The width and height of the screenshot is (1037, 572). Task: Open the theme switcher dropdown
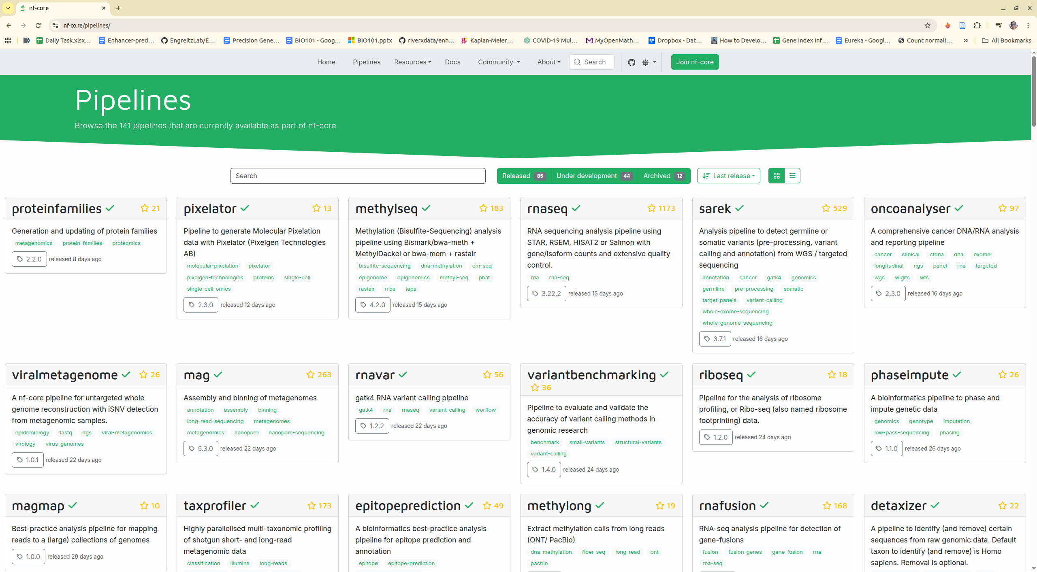(x=649, y=62)
